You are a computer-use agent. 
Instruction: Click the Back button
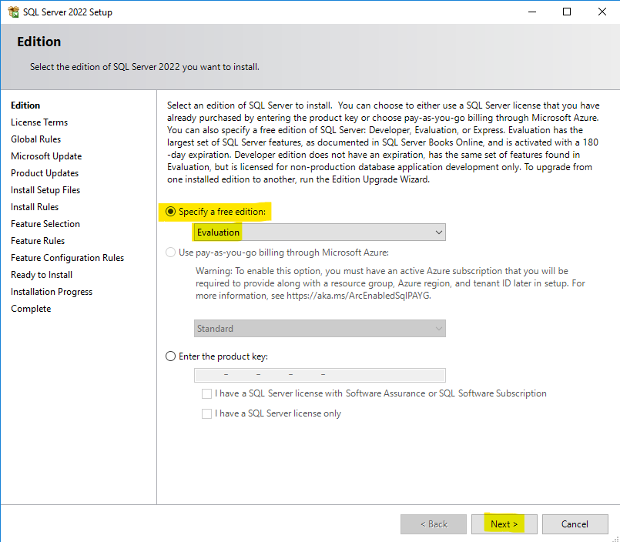click(433, 524)
